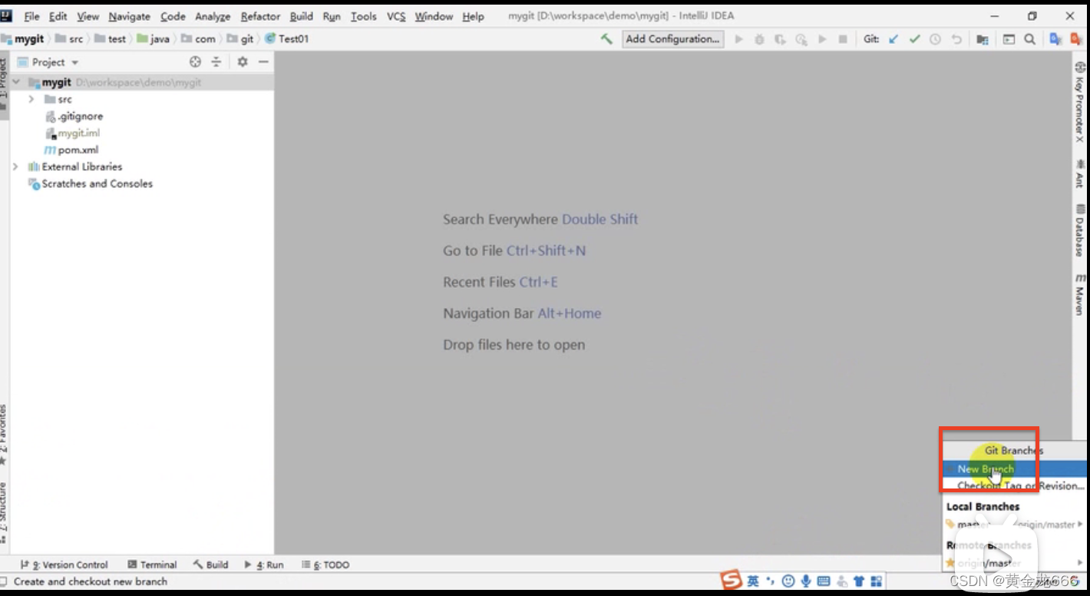Open the Analyze menu

click(213, 16)
